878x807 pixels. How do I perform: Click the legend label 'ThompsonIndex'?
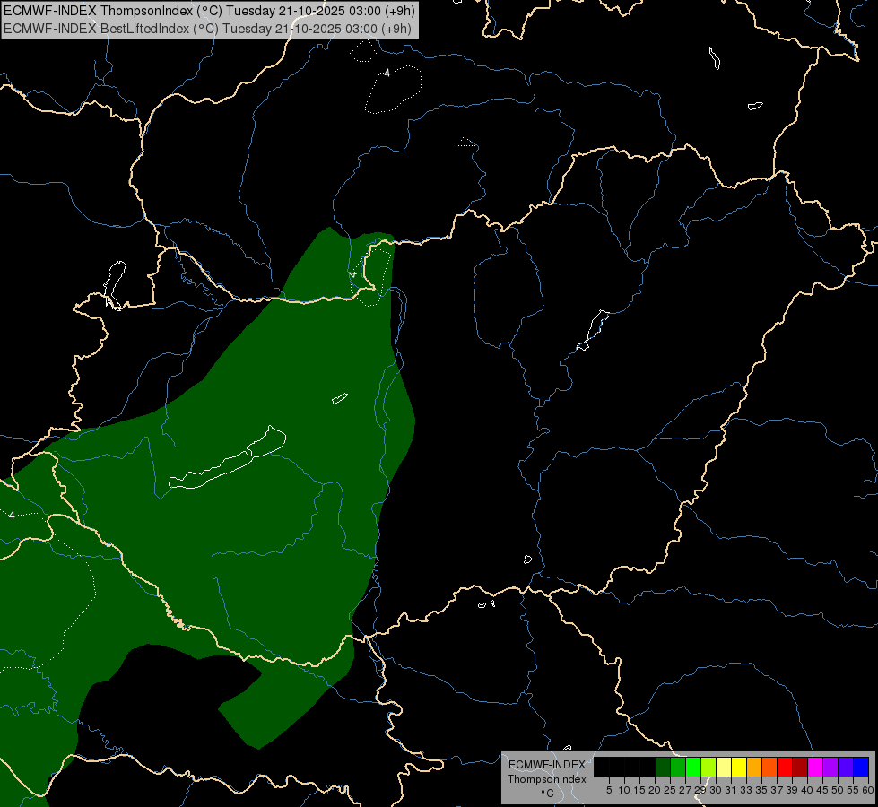(547, 779)
